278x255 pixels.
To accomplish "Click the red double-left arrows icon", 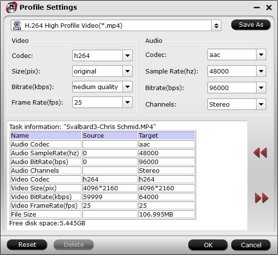I will coord(260,152).
